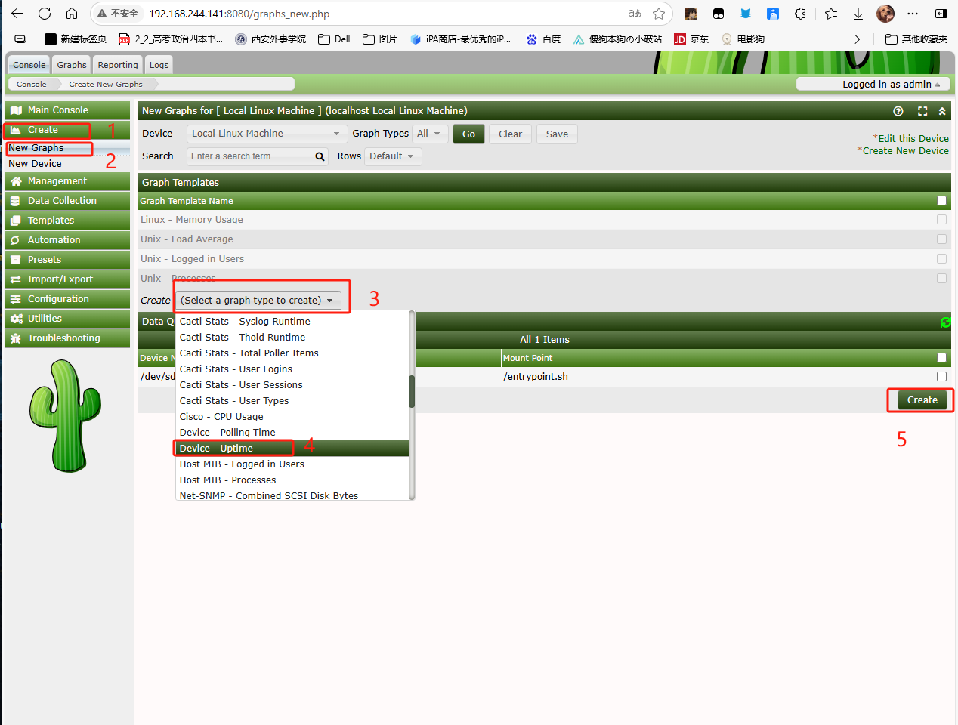958x725 pixels.
Task: Click the Templates copy icon
Action: [16, 221]
